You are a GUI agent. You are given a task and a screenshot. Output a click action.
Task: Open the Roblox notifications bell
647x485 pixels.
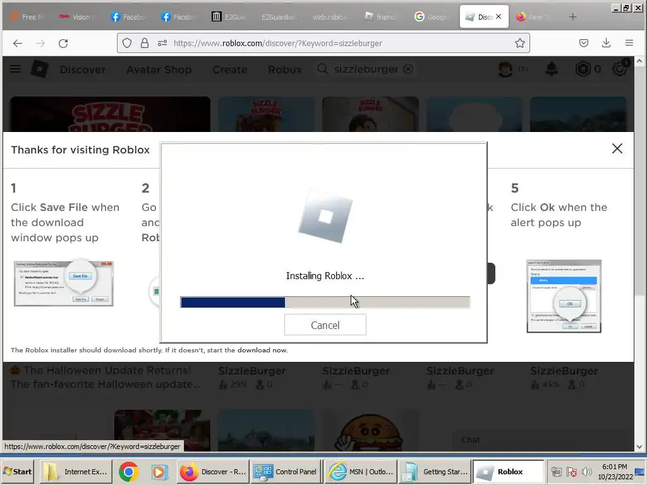pyautogui.click(x=552, y=69)
